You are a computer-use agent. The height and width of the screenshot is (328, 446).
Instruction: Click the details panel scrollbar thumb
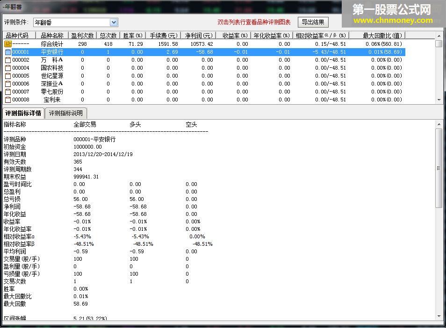click(x=439, y=168)
